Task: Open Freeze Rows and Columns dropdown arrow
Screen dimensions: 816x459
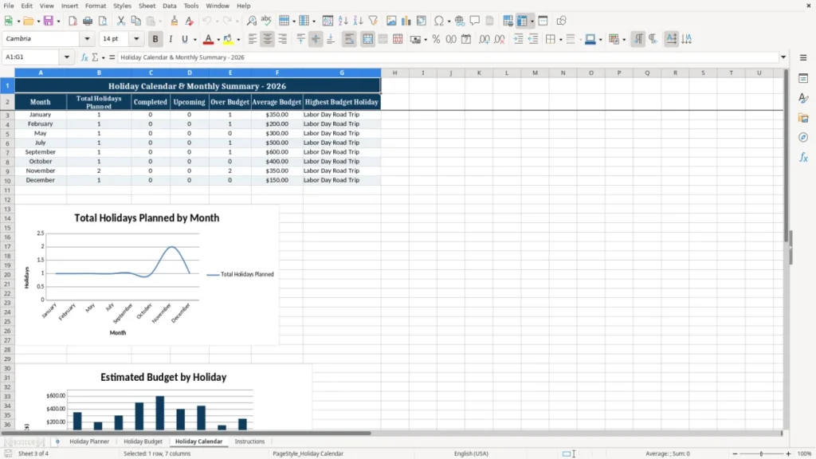Action: (532, 22)
